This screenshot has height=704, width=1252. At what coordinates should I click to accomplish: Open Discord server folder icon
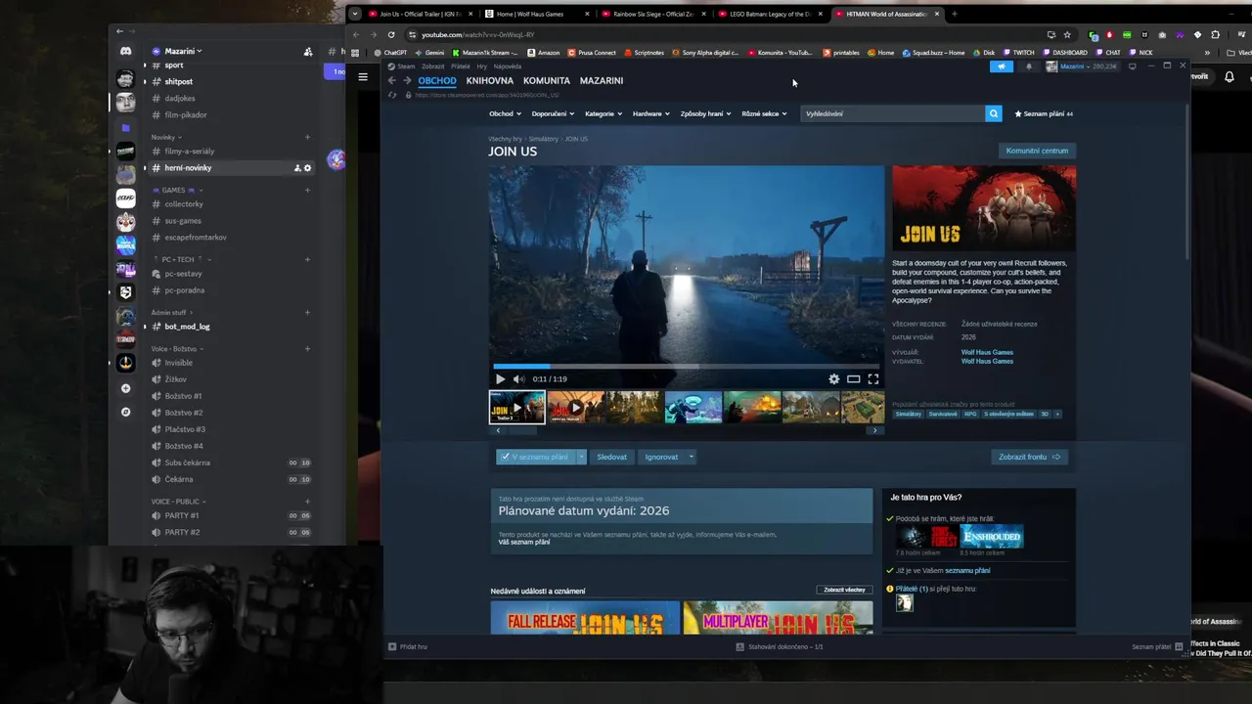point(125,128)
